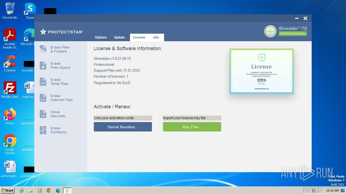Open Windows Explorer folder in taskbar

tap(31, 190)
